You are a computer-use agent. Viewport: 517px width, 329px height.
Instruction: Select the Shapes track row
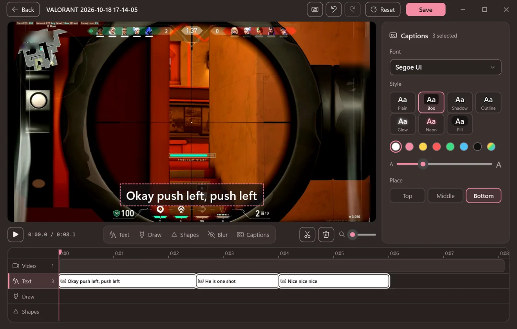33,312
